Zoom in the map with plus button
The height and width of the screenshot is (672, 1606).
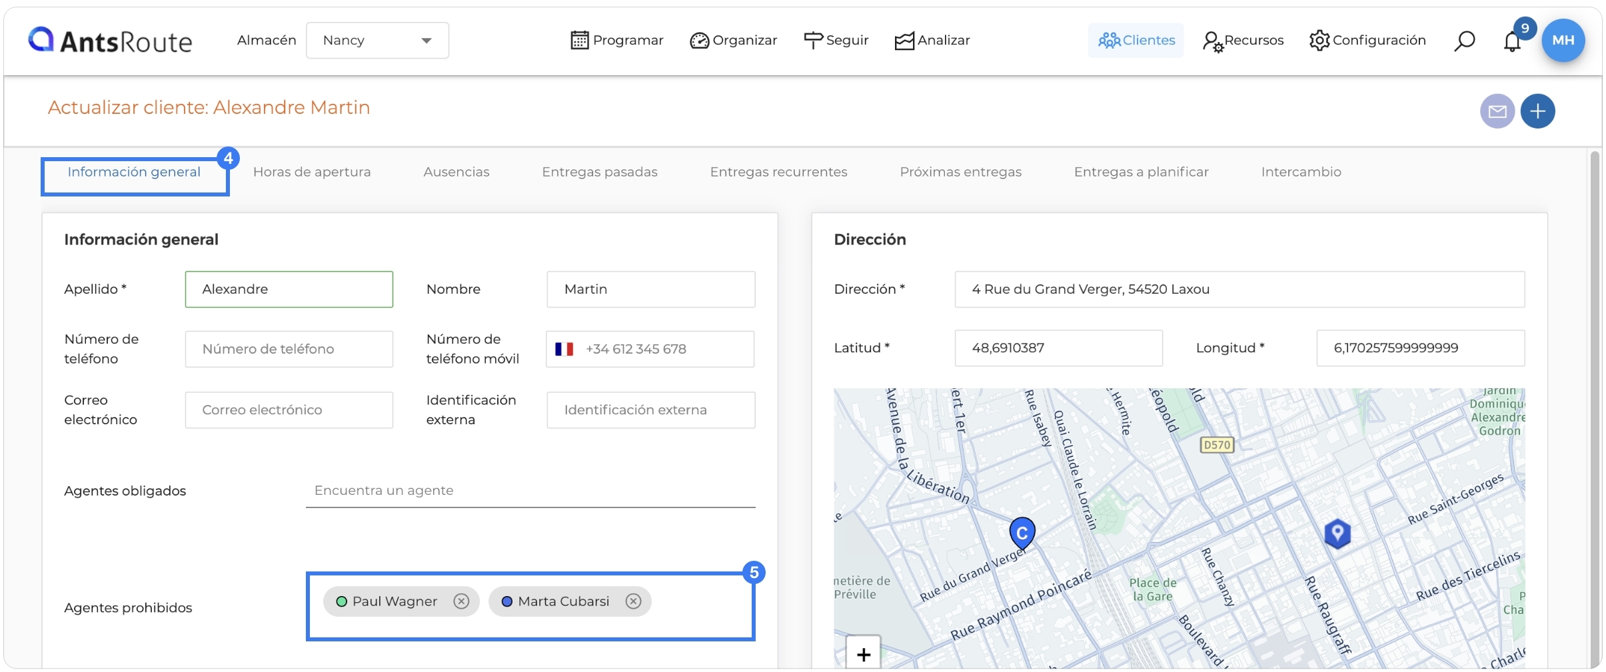click(x=864, y=654)
